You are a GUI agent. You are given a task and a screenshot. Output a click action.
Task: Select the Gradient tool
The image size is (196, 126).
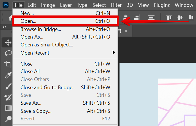(x=8, y=108)
